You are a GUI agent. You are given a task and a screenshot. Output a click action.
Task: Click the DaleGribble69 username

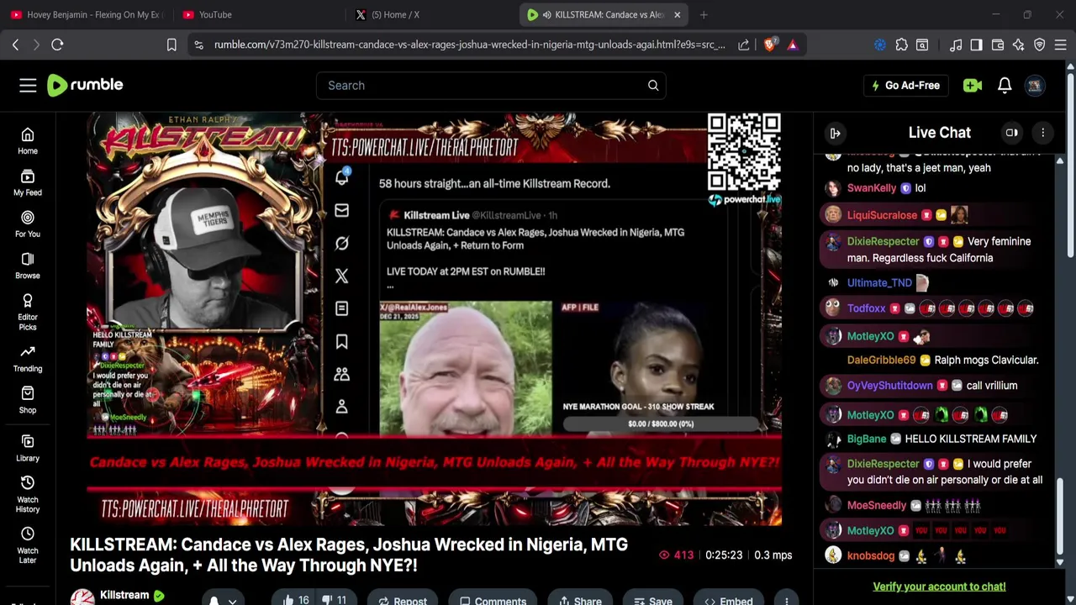pyautogui.click(x=881, y=360)
